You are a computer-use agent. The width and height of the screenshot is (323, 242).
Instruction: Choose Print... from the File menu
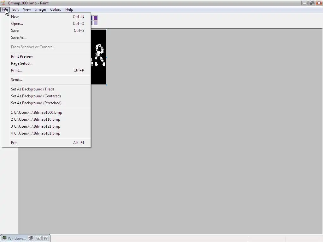point(46,70)
